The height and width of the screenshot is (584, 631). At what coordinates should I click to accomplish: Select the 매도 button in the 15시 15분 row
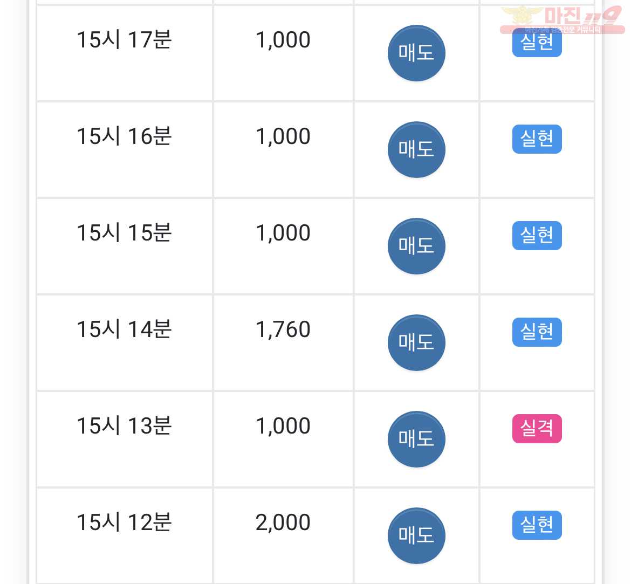tap(416, 246)
